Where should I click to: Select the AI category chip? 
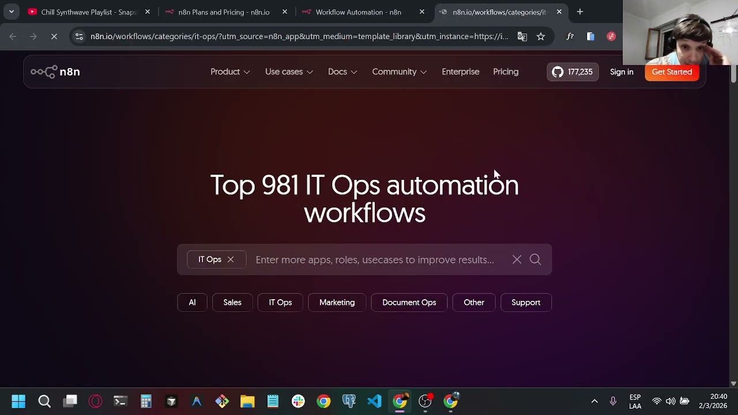pyautogui.click(x=192, y=303)
